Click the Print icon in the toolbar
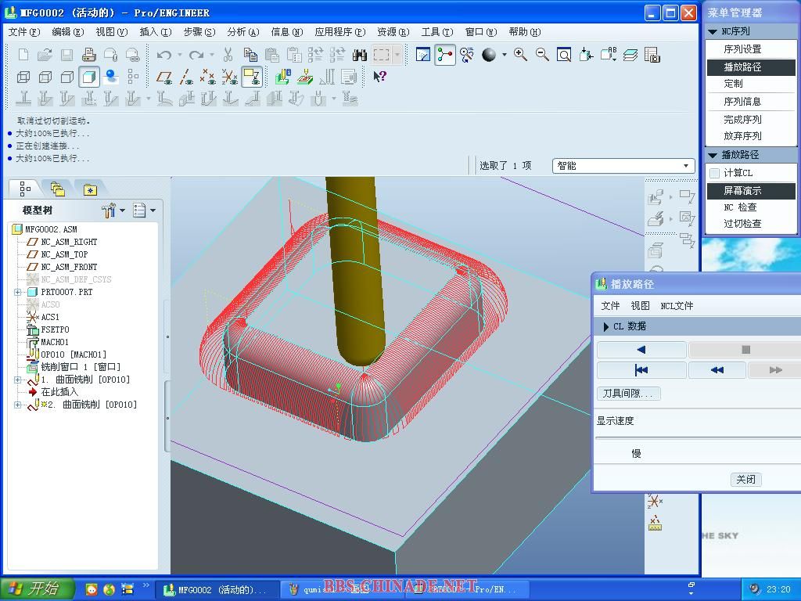Screen dimensions: 801x601 88,55
